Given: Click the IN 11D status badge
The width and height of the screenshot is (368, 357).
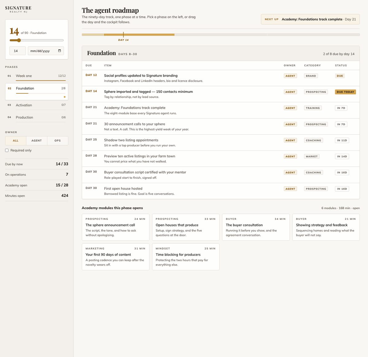Looking at the screenshot, I should tap(342, 140).
